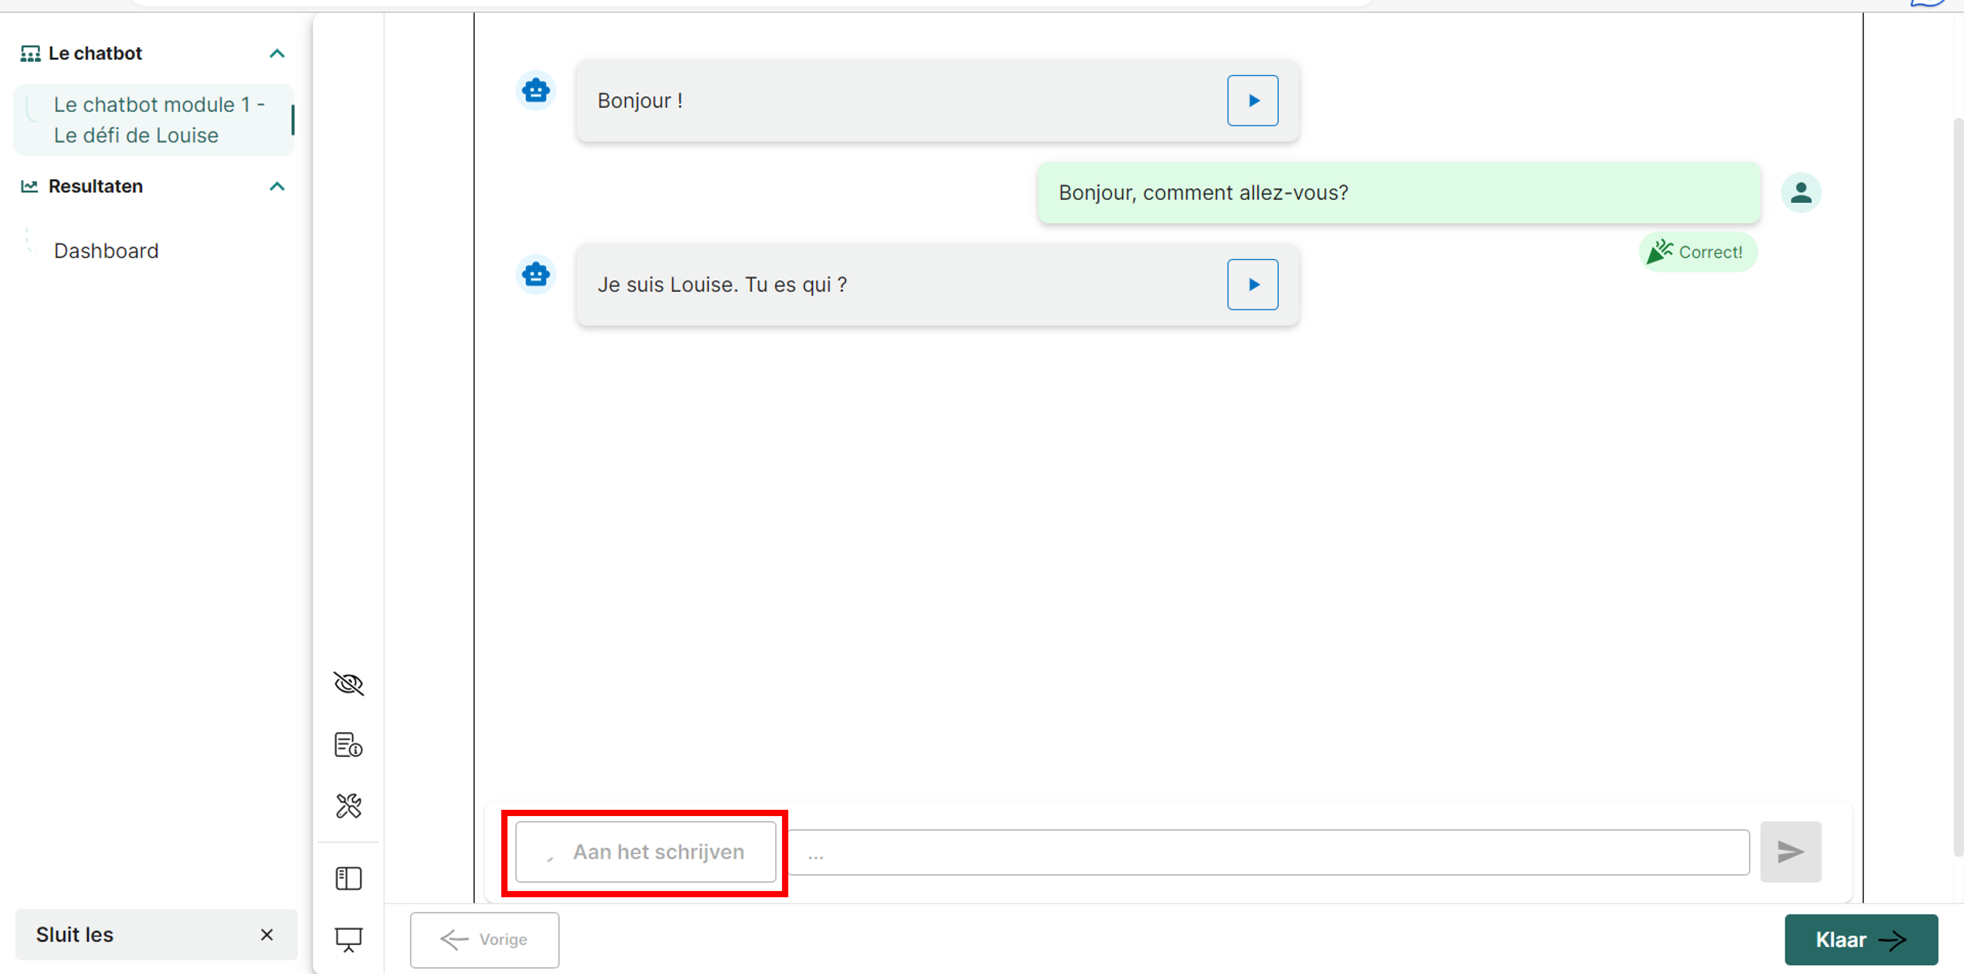The width and height of the screenshot is (1964, 974).
Task: Open the document info icon in toolbar
Action: (349, 745)
